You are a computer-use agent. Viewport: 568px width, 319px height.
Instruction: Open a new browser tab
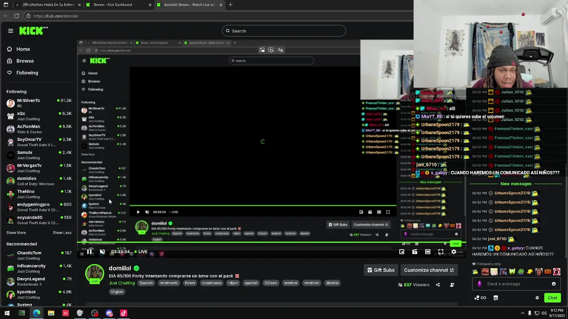(230, 5)
